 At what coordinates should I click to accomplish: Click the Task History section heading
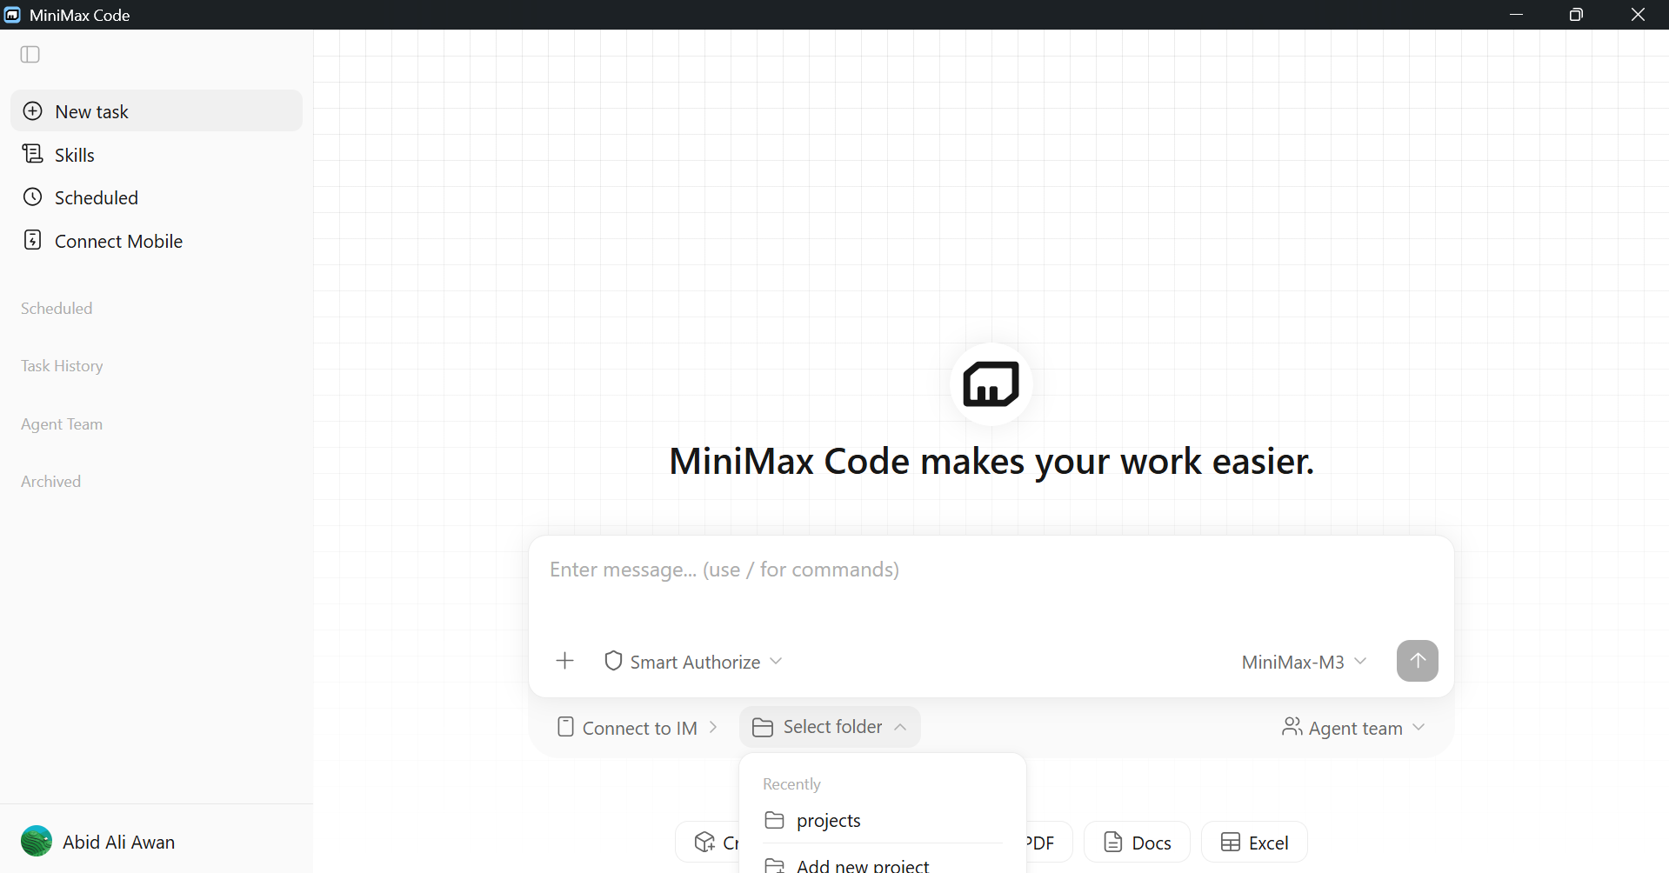(62, 366)
